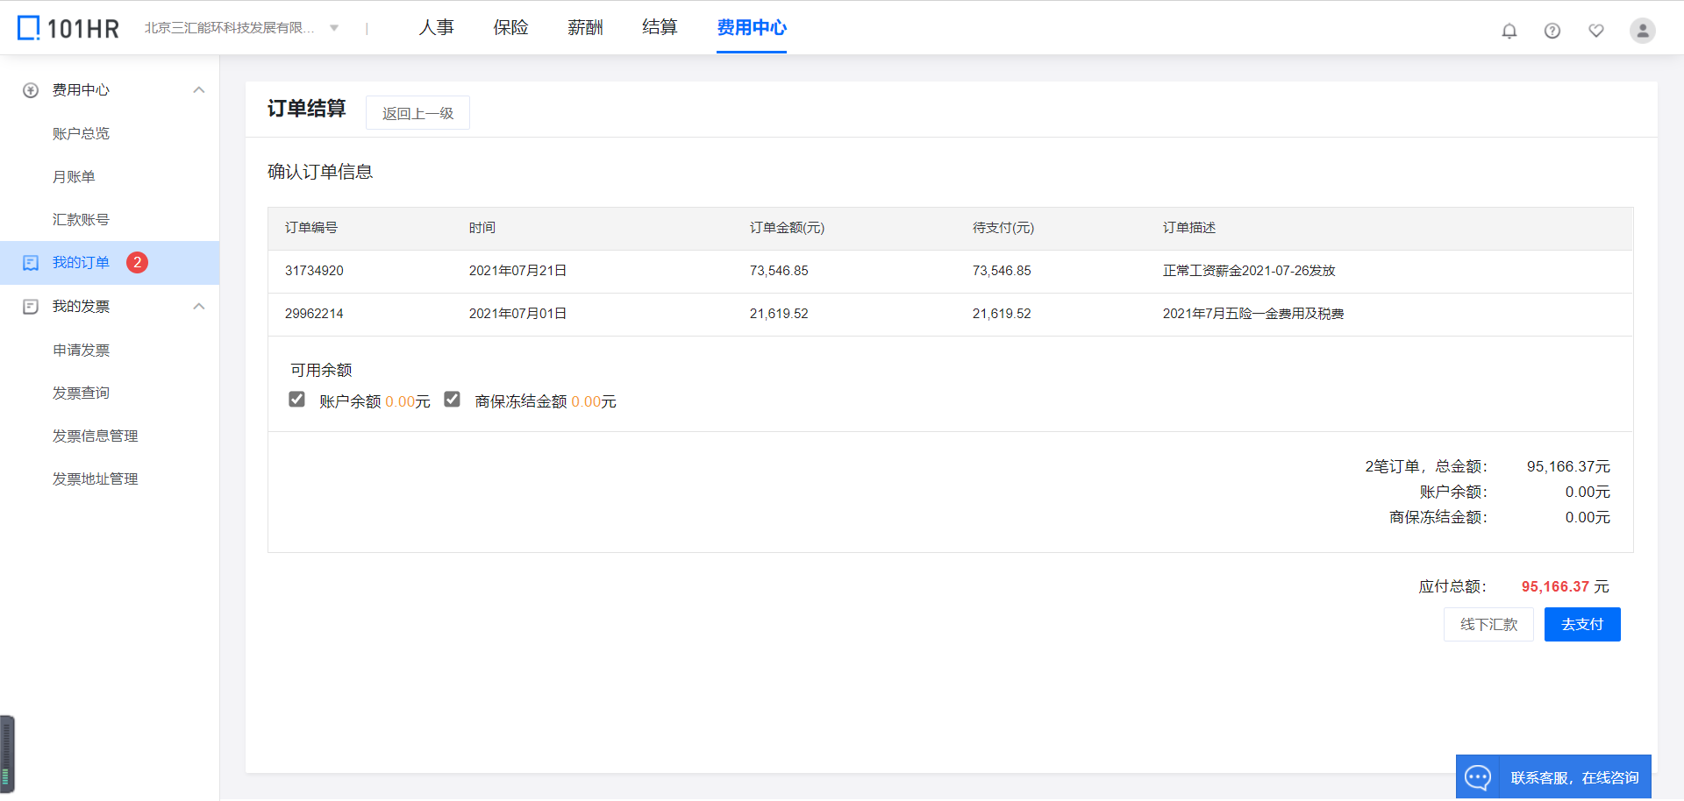Open the 保险 top navigation tab

(x=510, y=28)
